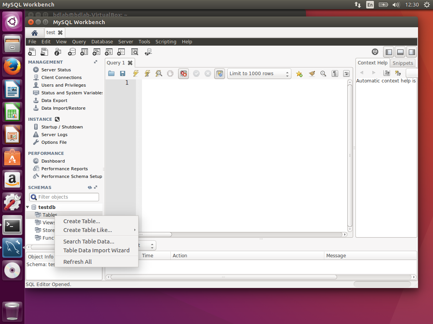Screen dimensions: 433x324
Task: Execute statement under cursor icon
Action: [147, 73]
